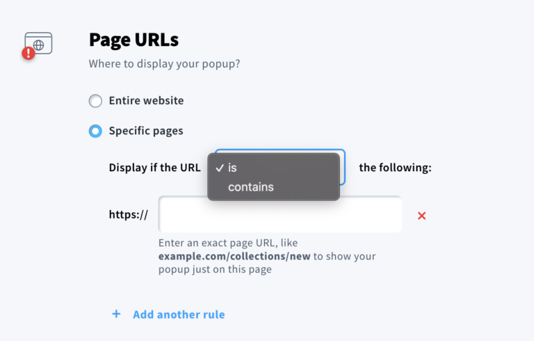Click the Page URLs browser globe icon

point(39,43)
